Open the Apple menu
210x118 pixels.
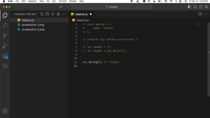4,1
